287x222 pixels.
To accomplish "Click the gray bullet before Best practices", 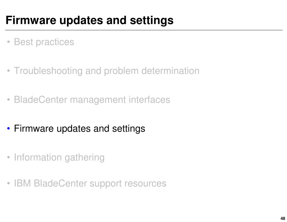I will click(8, 42).
